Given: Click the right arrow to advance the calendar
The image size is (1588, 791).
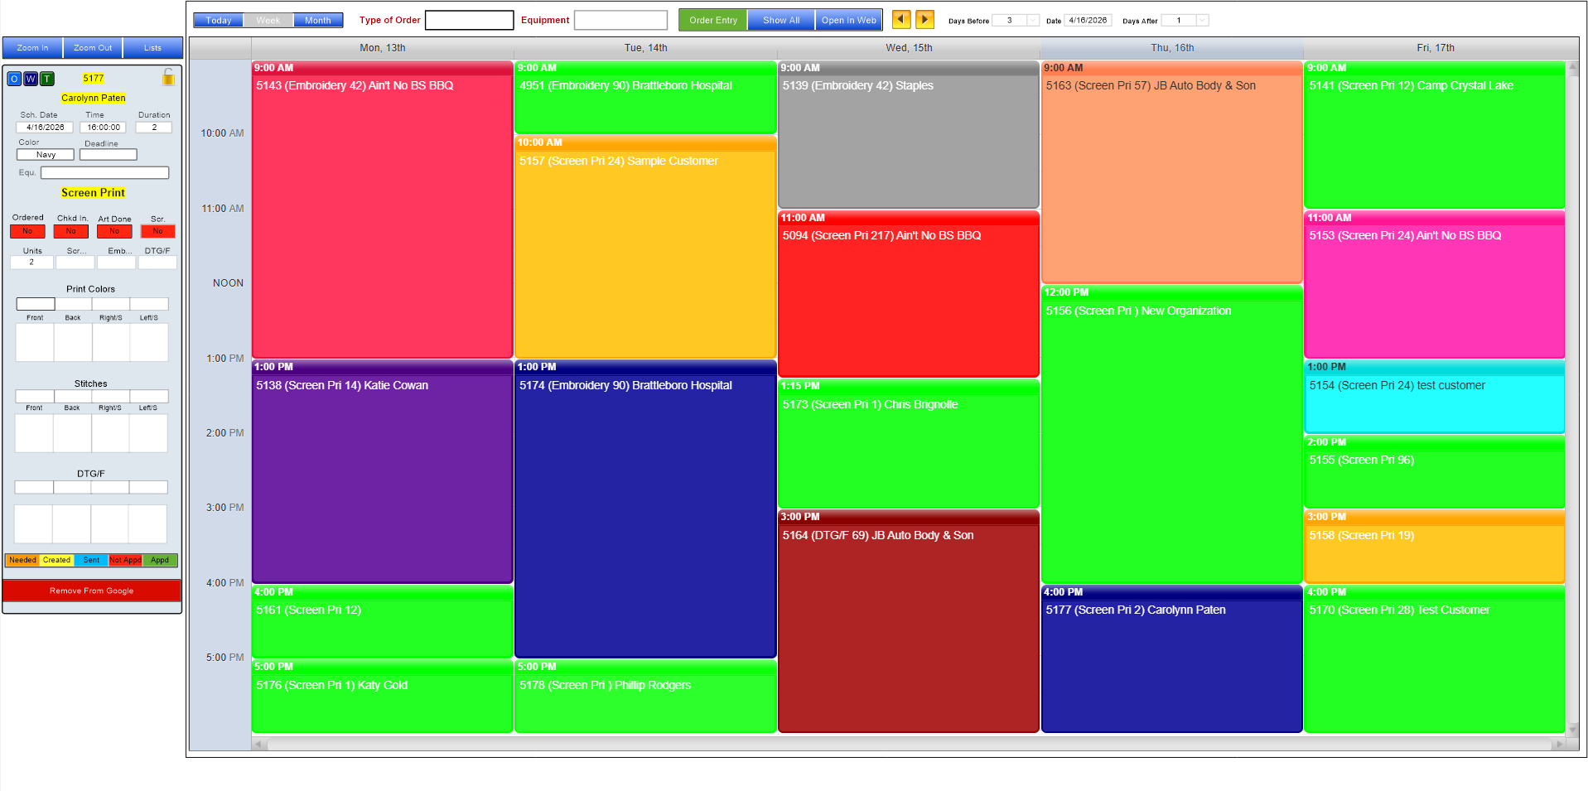Looking at the screenshot, I should 924,19.
